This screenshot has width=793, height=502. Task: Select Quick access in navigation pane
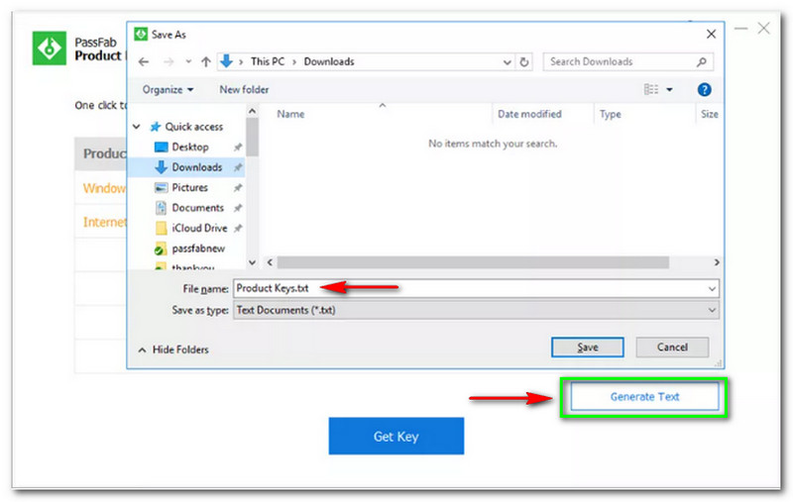point(193,127)
